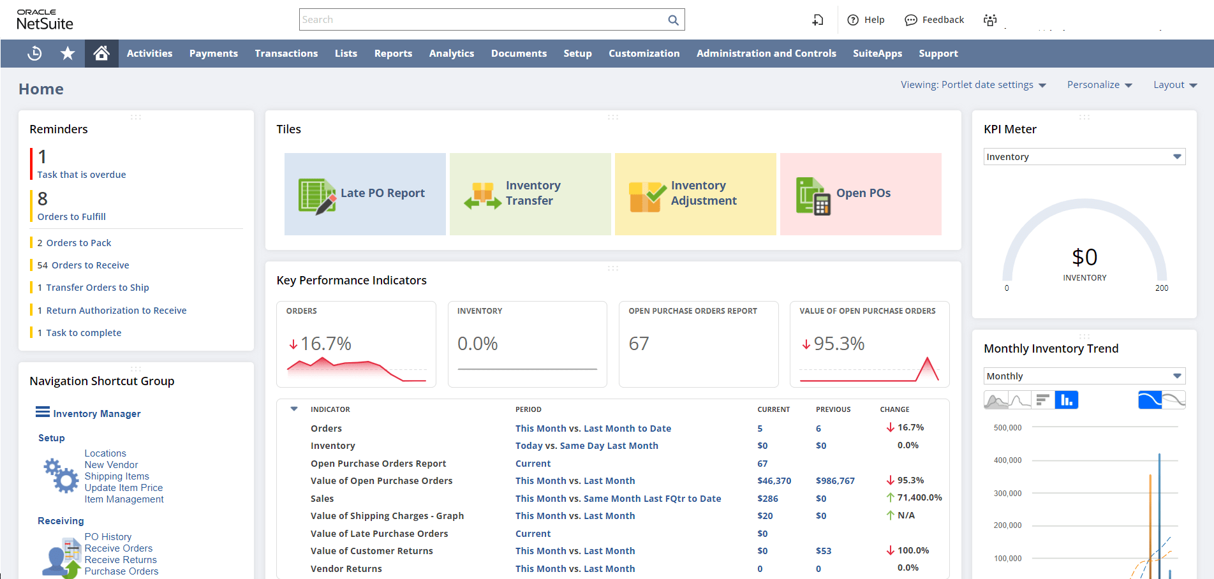Click the Receiving person icon

tap(61, 558)
